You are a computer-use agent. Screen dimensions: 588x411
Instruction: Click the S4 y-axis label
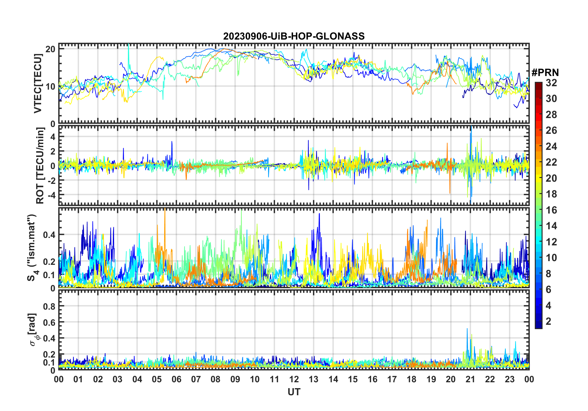tap(32, 248)
